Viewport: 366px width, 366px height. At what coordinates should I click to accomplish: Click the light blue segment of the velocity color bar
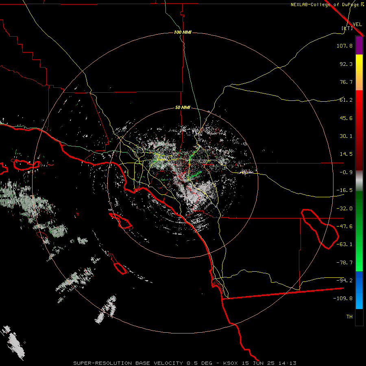click(359, 290)
